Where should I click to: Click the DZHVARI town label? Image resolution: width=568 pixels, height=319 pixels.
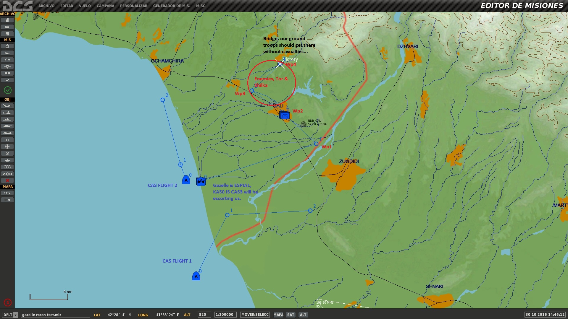point(408,46)
